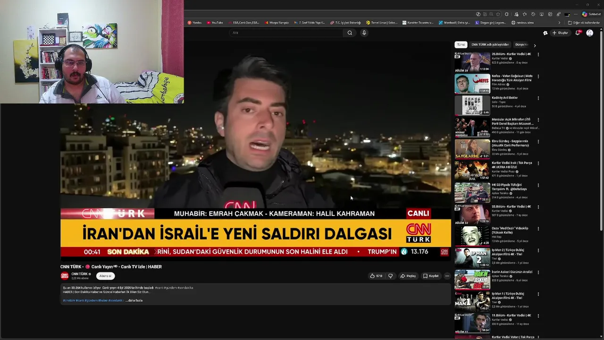Open options for 'Mevzular Açık Mikrofon' video
Viewport: 604px width, 340px height.
click(538, 120)
